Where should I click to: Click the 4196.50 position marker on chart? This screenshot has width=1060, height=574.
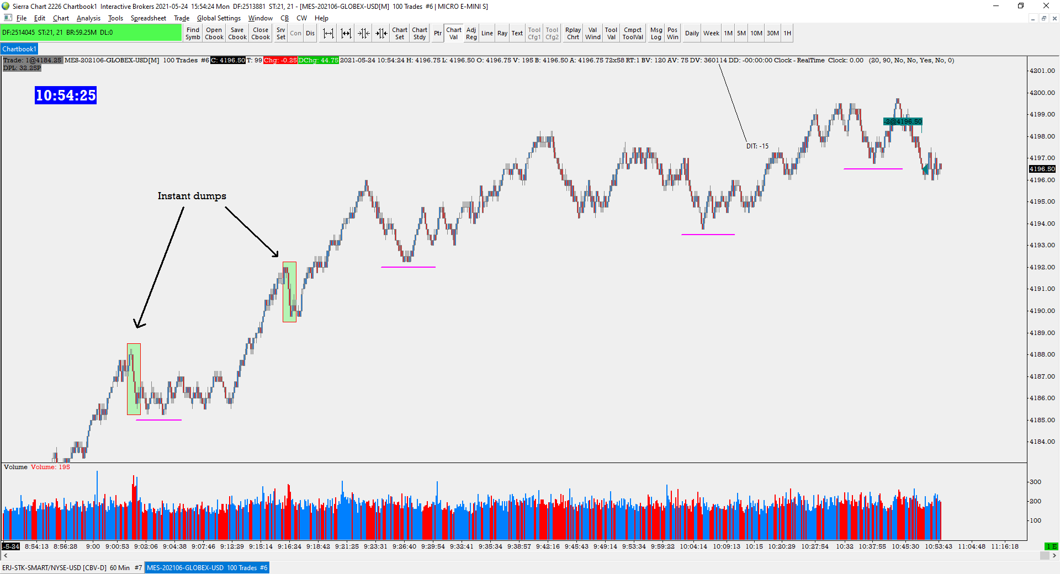click(x=903, y=121)
